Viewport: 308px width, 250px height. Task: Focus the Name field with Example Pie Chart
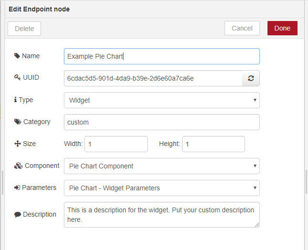click(162, 56)
